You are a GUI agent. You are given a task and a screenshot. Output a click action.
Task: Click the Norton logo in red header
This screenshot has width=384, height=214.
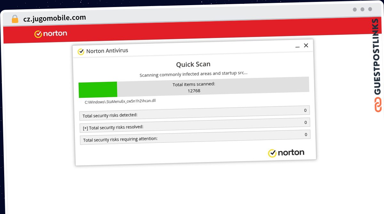point(51,34)
